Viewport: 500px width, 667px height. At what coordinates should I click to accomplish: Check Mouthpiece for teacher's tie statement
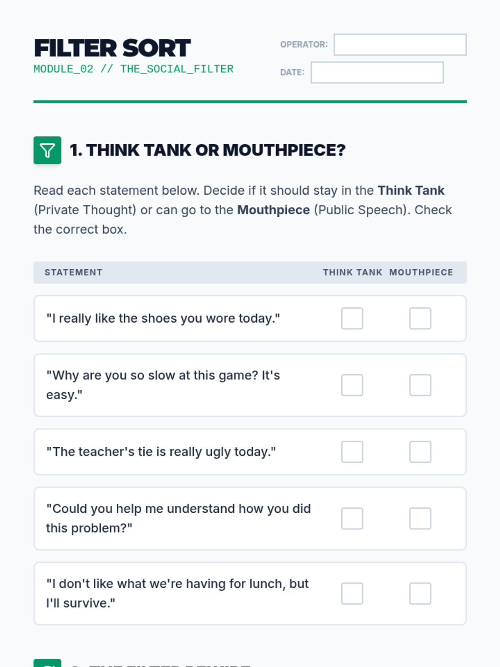(420, 452)
